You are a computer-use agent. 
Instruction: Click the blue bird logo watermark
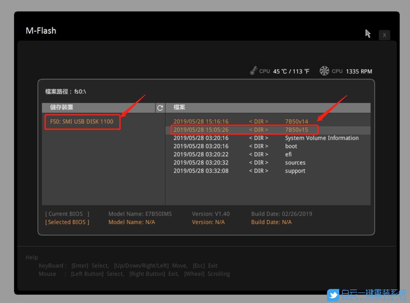333,294
